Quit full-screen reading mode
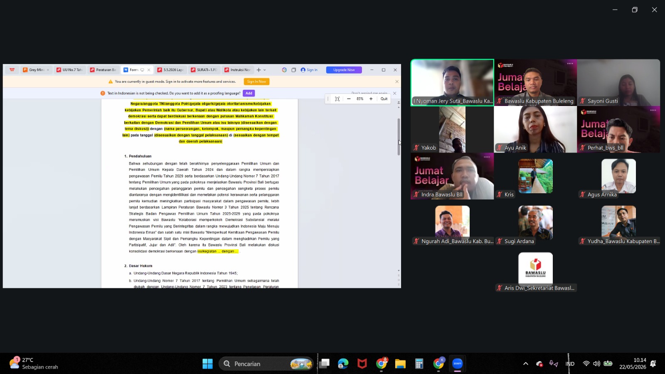 (384, 99)
